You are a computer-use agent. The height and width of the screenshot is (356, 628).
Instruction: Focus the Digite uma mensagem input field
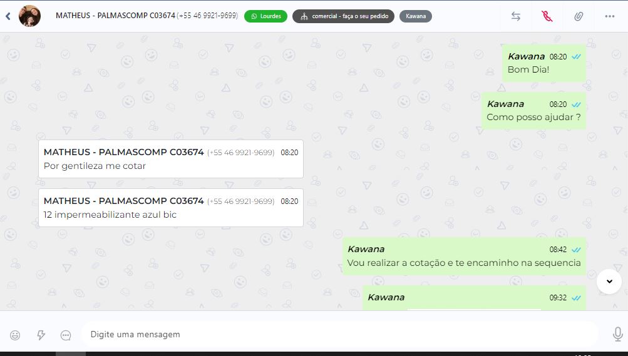339,334
